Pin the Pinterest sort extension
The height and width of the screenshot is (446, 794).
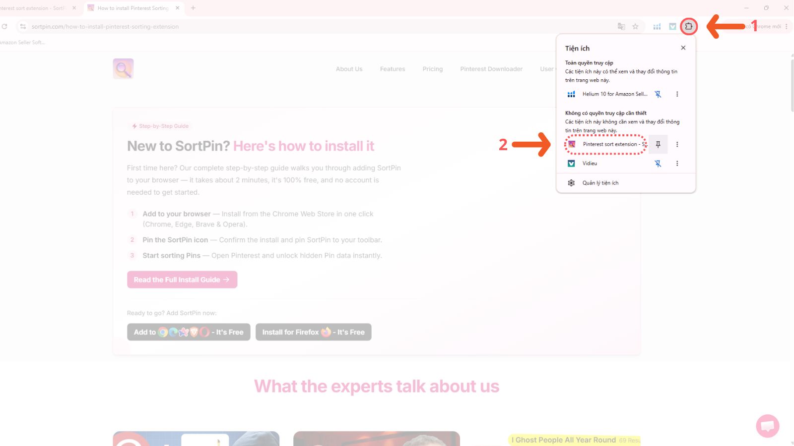[658, 144]
